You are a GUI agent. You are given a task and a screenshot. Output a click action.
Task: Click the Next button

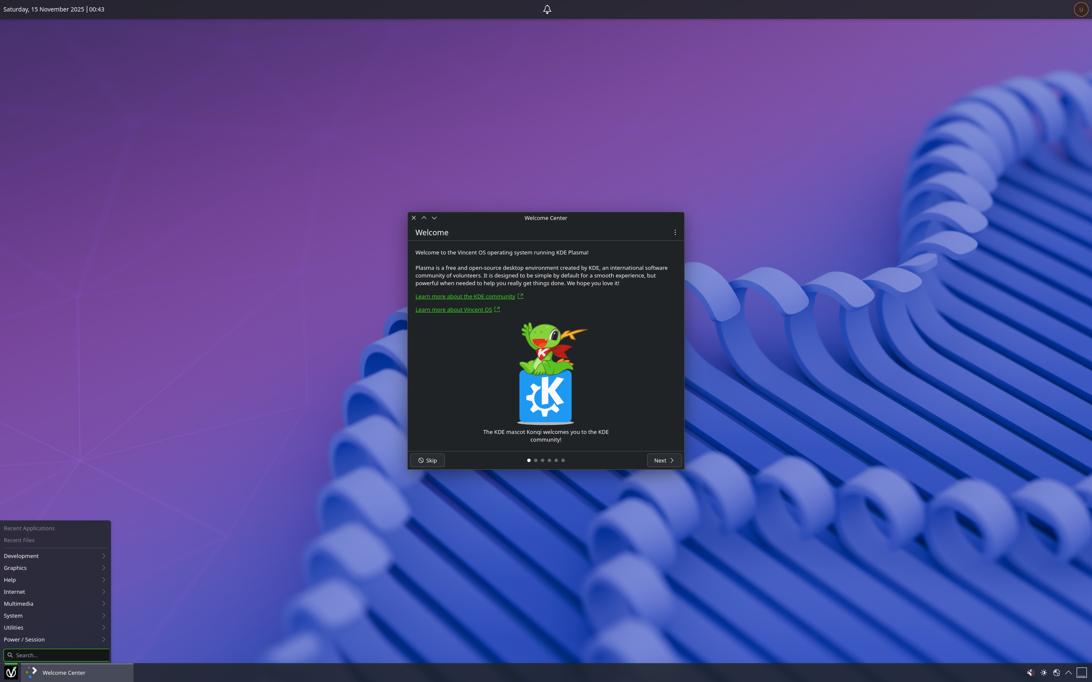coord(664,460)
